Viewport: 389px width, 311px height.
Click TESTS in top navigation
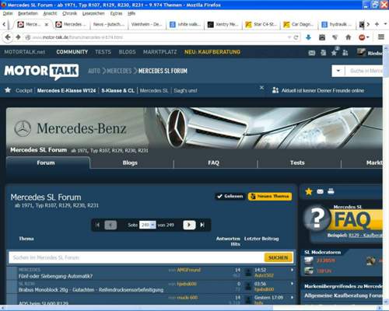[103, 52]
